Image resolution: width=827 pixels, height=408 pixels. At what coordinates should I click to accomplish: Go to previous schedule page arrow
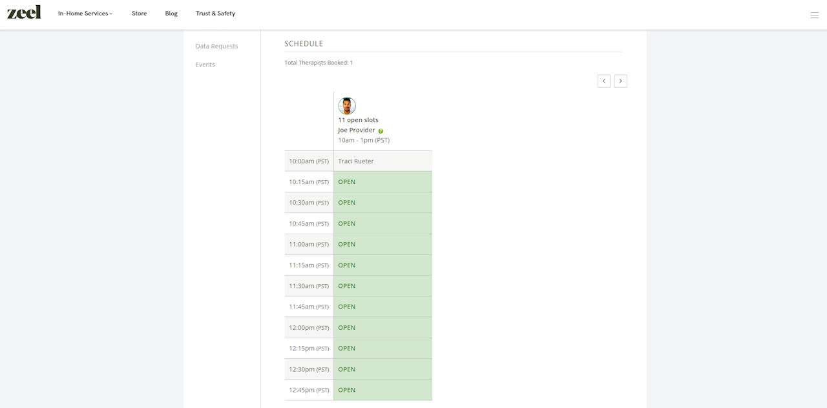604,81
